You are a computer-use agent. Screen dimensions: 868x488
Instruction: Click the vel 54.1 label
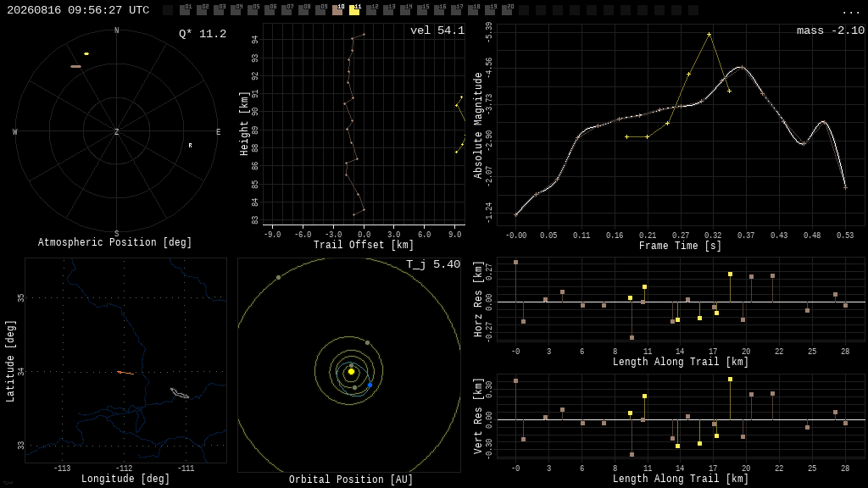tap(437, 30)
